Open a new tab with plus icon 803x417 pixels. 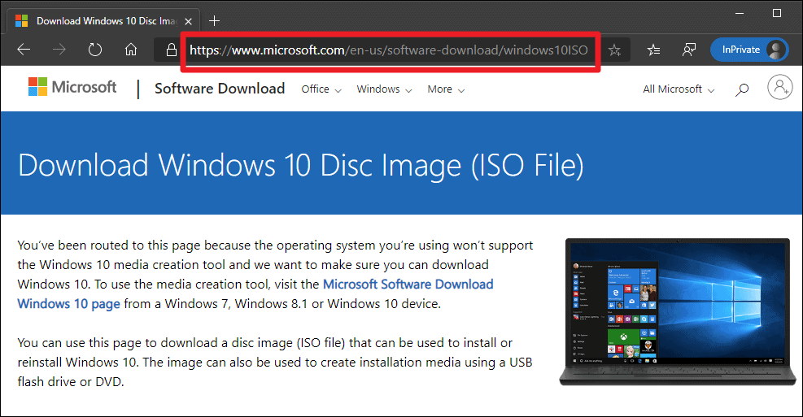(x=215, y=21)
